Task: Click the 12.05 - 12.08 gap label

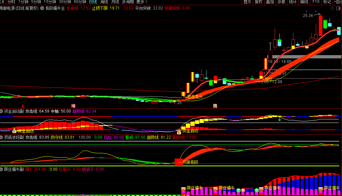Action: [271, 82]
